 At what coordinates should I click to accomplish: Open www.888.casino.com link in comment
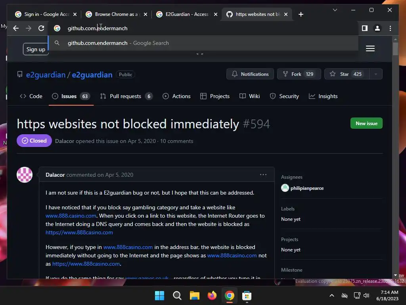point(71,216)
